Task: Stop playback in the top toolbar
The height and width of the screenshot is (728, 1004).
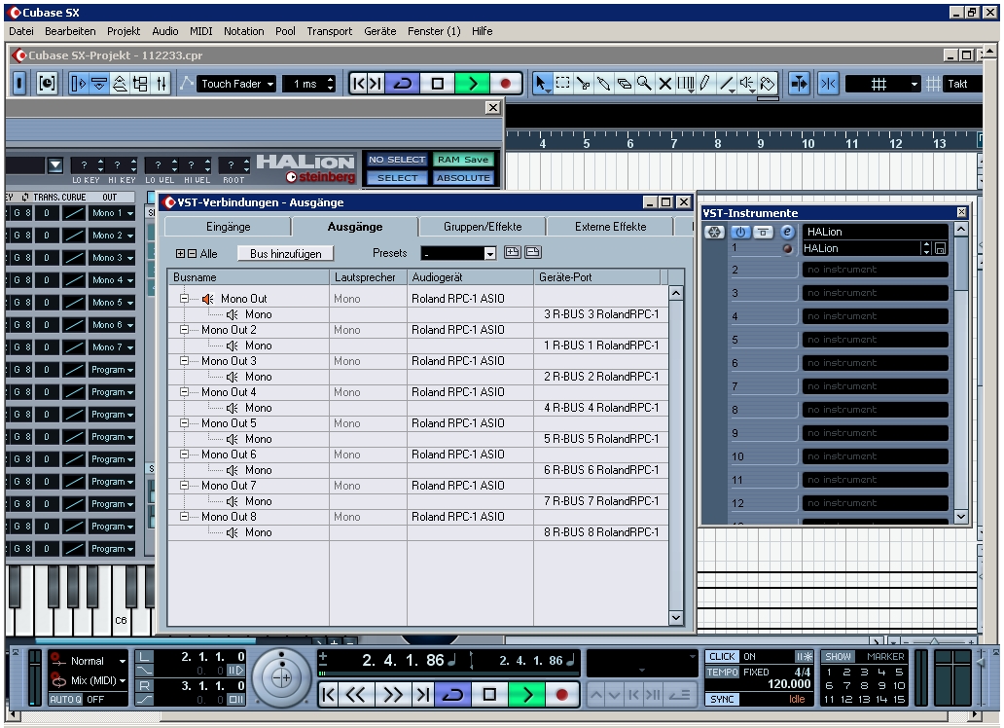Action: [438, 84]
